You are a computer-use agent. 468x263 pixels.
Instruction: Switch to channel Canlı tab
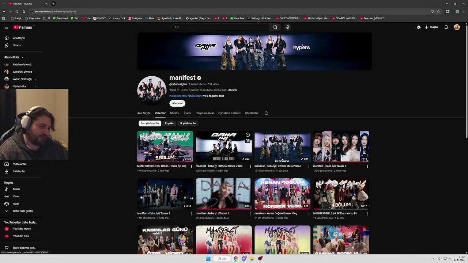click(x=188, y=113)
